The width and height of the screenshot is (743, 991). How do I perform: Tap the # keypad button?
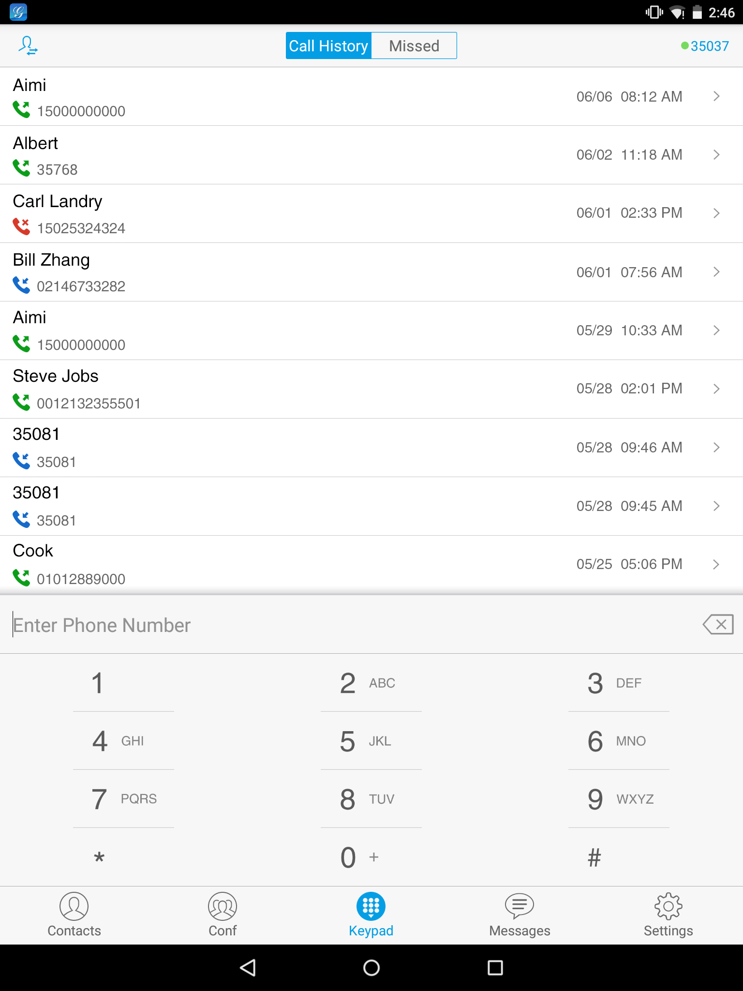pos(619,857)
